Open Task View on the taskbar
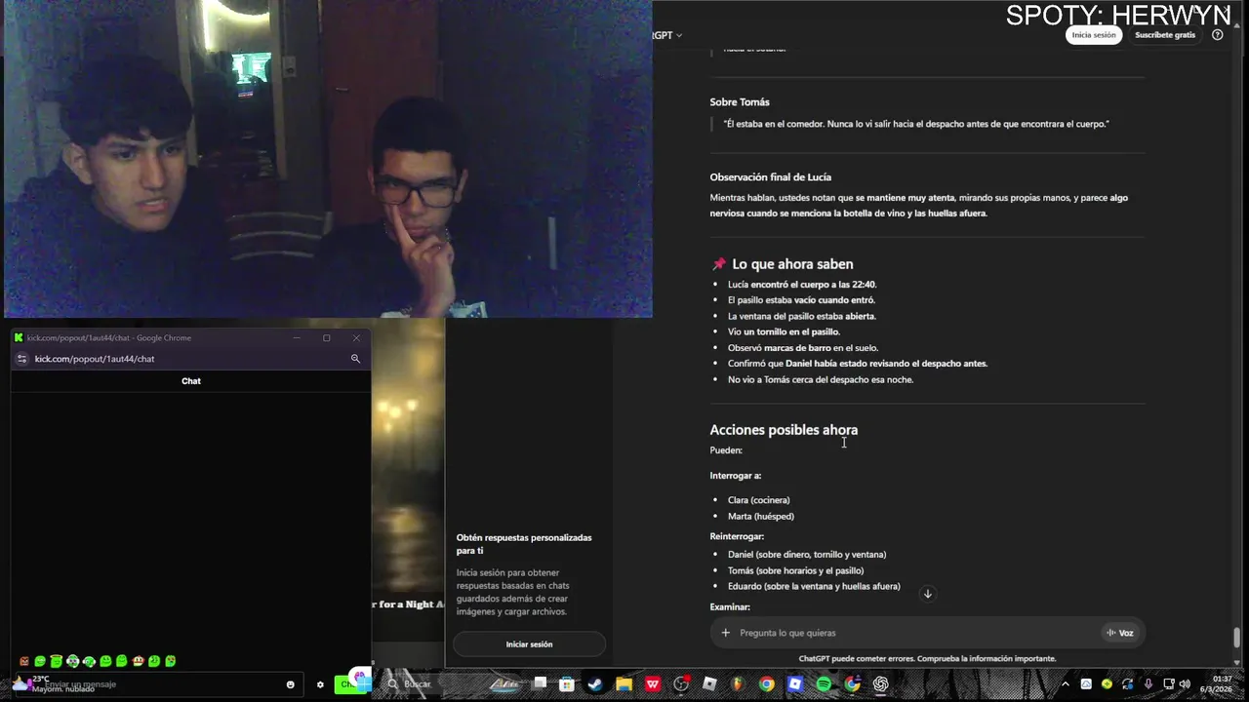This screenshot has height=702, width=1249. coord(540,684)
